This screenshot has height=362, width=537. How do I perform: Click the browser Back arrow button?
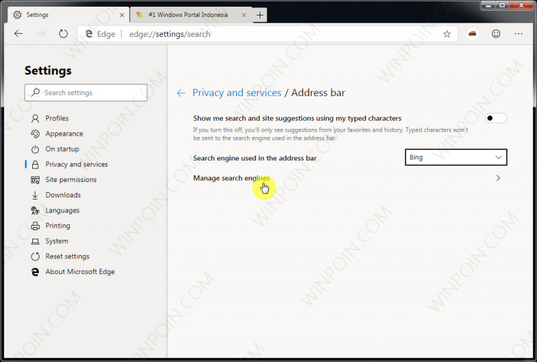19,34
